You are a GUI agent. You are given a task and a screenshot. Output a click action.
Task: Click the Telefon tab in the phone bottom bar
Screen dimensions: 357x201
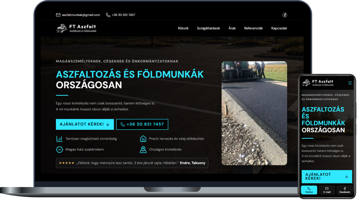309,190
